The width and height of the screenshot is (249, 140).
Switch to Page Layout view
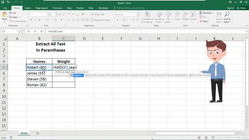[206, 138]
